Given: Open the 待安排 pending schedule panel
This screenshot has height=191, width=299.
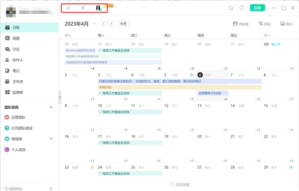Looking at the screenshot, I should pyautogui.click(x=241, y=24).
